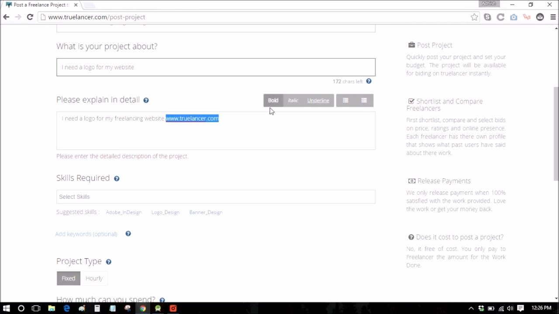
Task: Click the browser address bar URL
Action: click(x=97, y=17)
